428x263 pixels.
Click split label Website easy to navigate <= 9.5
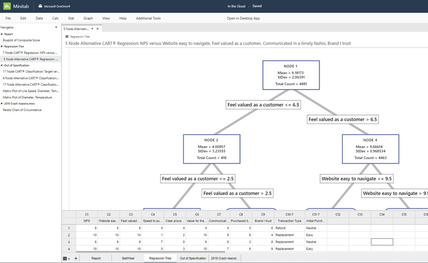click(x=357, y=179)
